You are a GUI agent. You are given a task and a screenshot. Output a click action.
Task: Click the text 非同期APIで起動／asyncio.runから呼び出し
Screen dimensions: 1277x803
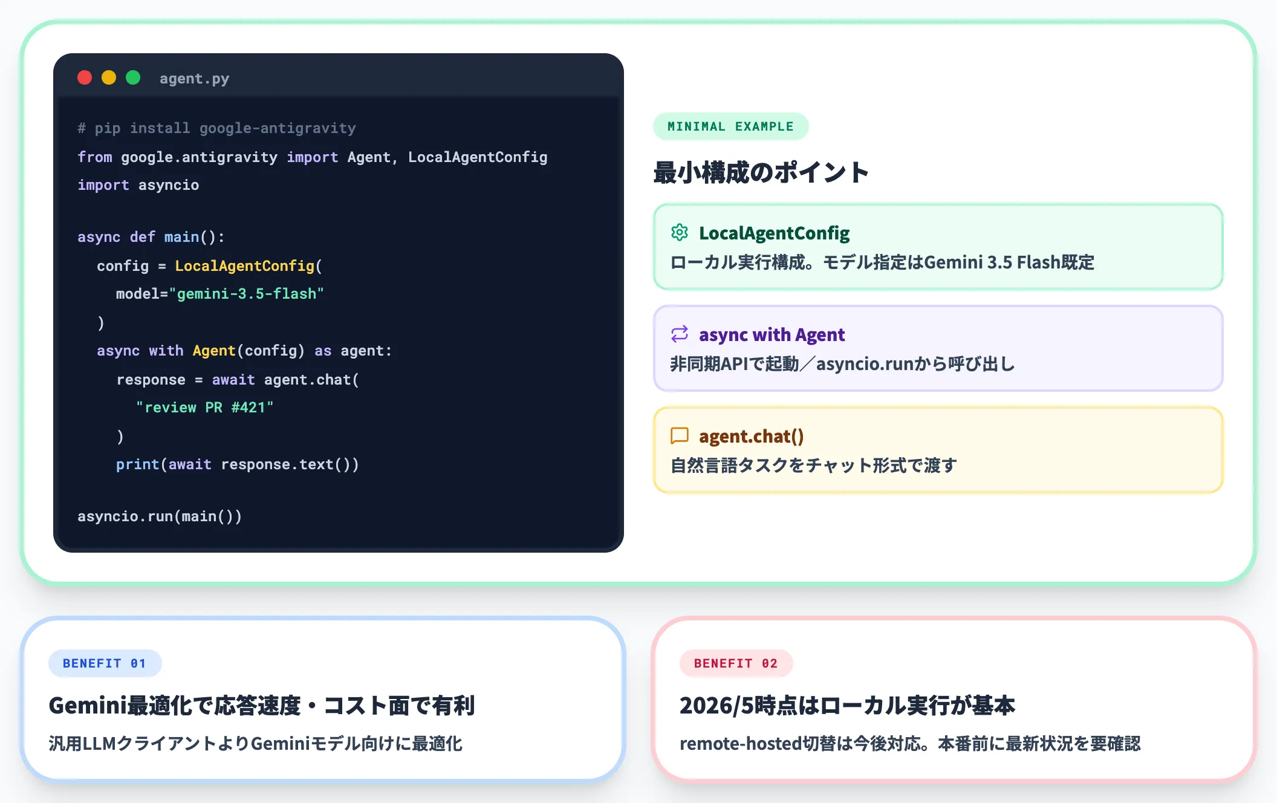click(x=842, y=364)
